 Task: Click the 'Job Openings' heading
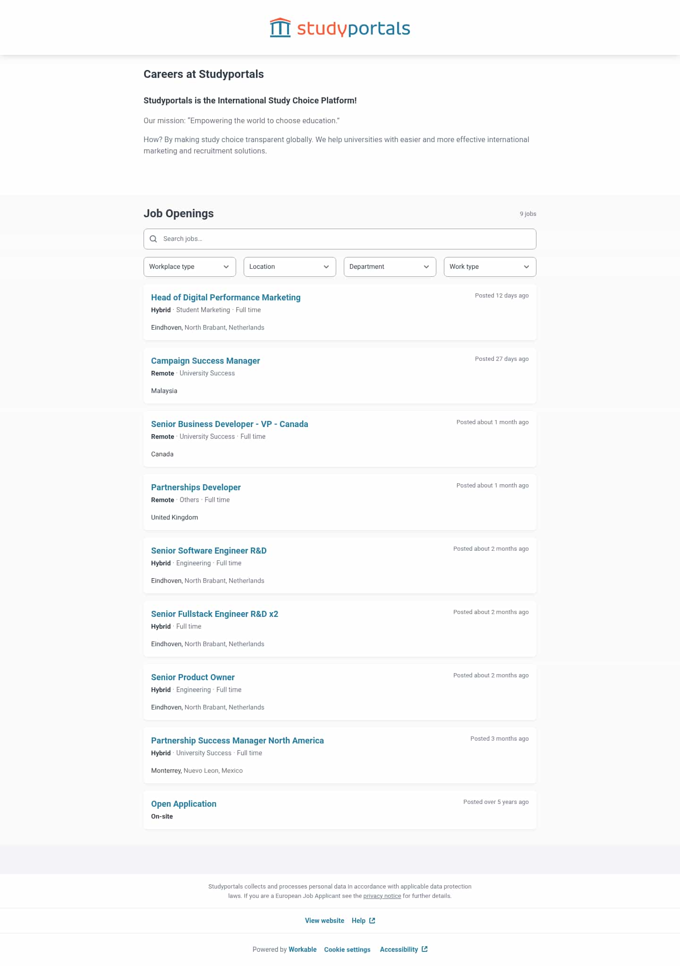click(x=178, y=214)
